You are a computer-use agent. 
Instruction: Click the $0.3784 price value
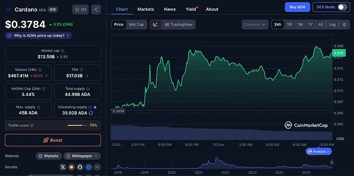click(x=25, y=24)
